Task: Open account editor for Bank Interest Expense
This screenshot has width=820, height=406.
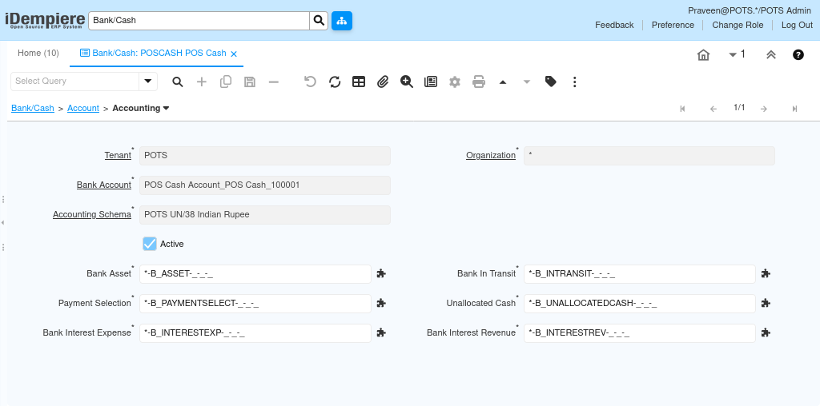Action: [381, 333]
